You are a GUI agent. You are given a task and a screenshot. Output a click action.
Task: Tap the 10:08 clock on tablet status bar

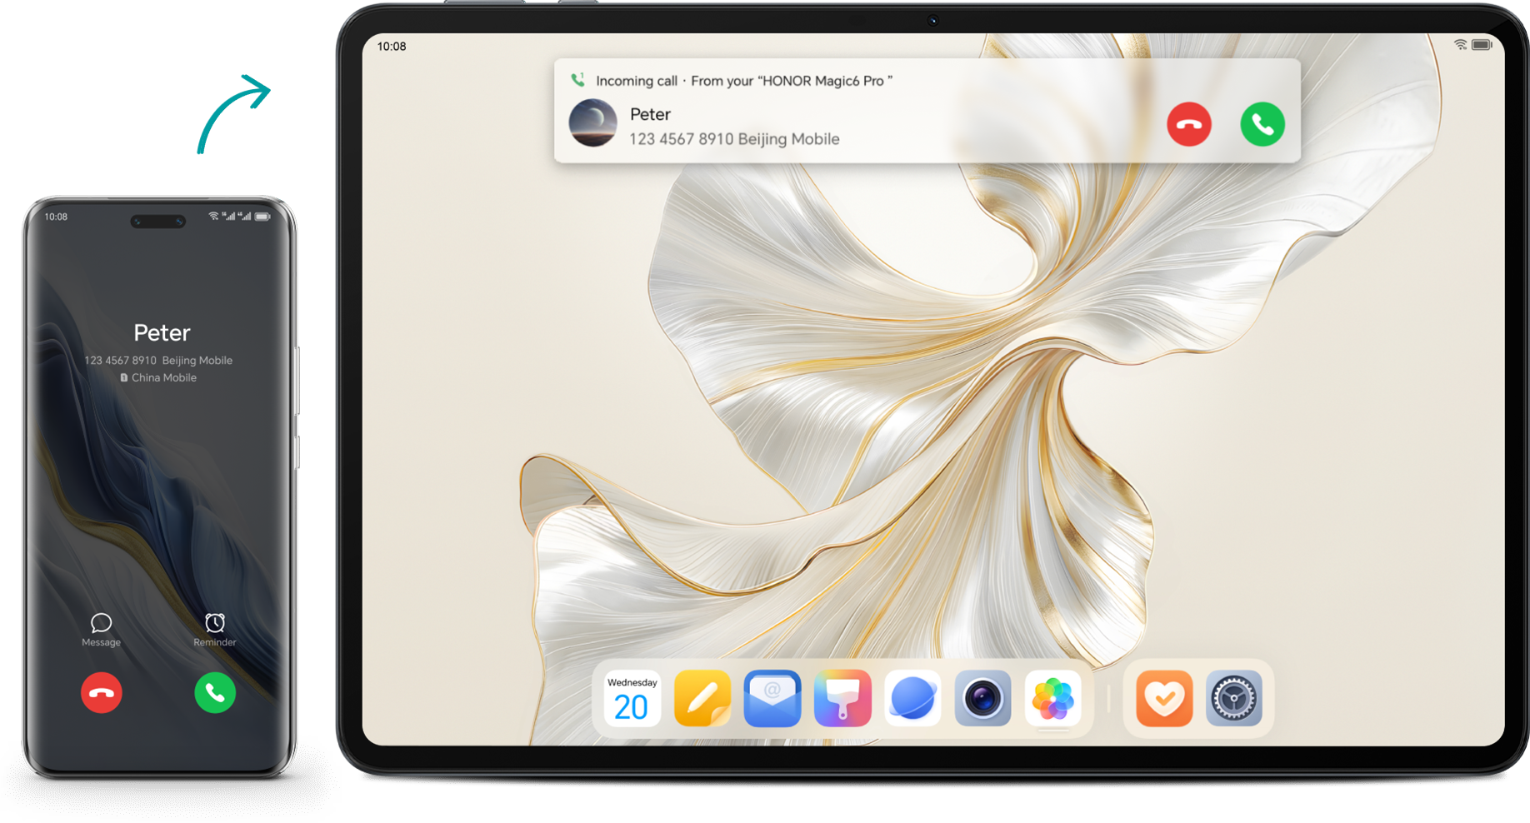coord(392,47)
